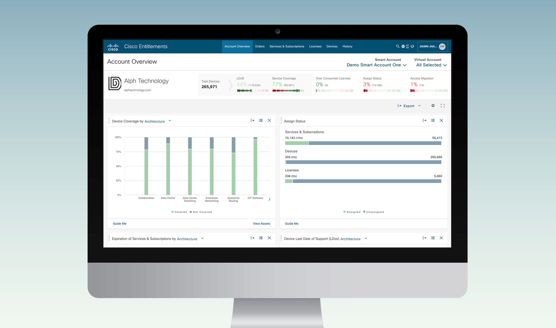The width and height of the screenshot is (556, 328).
Task: Toggle the Assigned legend item
Action: [352, 212]
